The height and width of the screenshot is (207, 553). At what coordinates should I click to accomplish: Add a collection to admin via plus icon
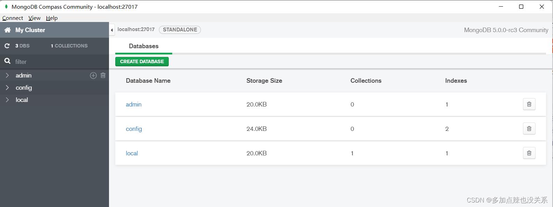pyautogui.click(x=93, y=75)
